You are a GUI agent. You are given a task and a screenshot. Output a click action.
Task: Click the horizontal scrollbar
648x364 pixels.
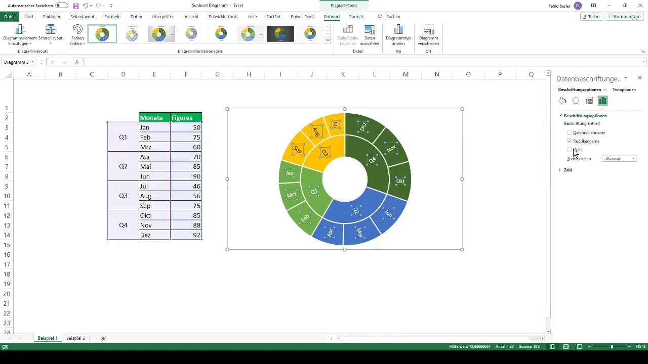click(x=436, y=338)
